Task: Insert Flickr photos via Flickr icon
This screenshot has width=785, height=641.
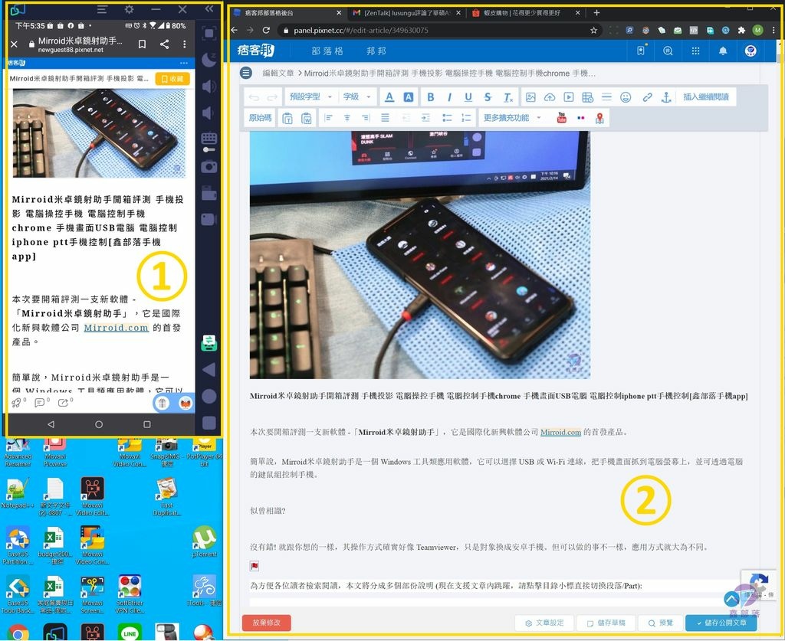Action: click(x=581, y=118)
